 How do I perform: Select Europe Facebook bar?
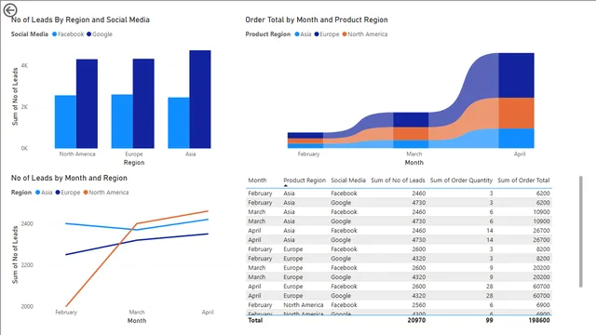[122, 121]
